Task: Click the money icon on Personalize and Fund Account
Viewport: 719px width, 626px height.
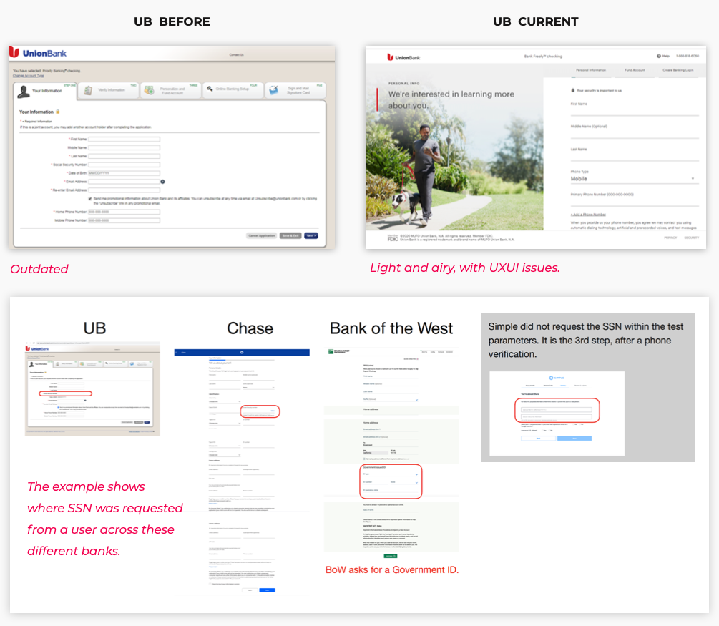Action: tap(149, 90)
